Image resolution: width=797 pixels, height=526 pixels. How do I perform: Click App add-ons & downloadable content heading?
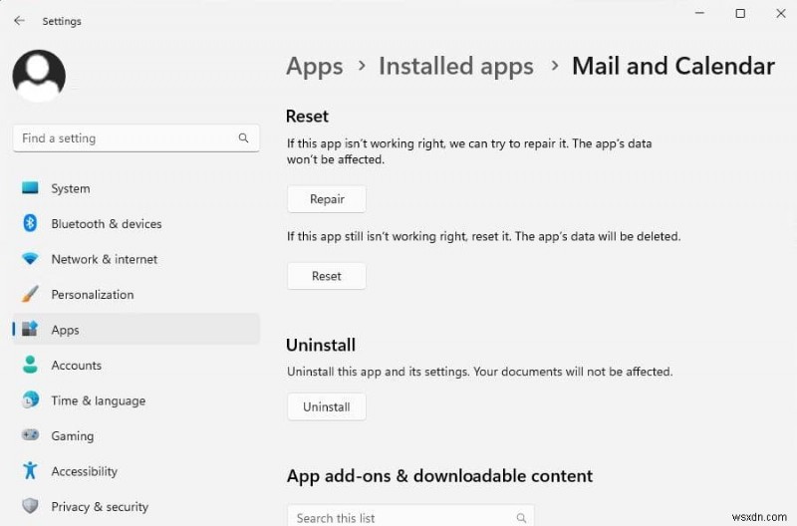439,475
